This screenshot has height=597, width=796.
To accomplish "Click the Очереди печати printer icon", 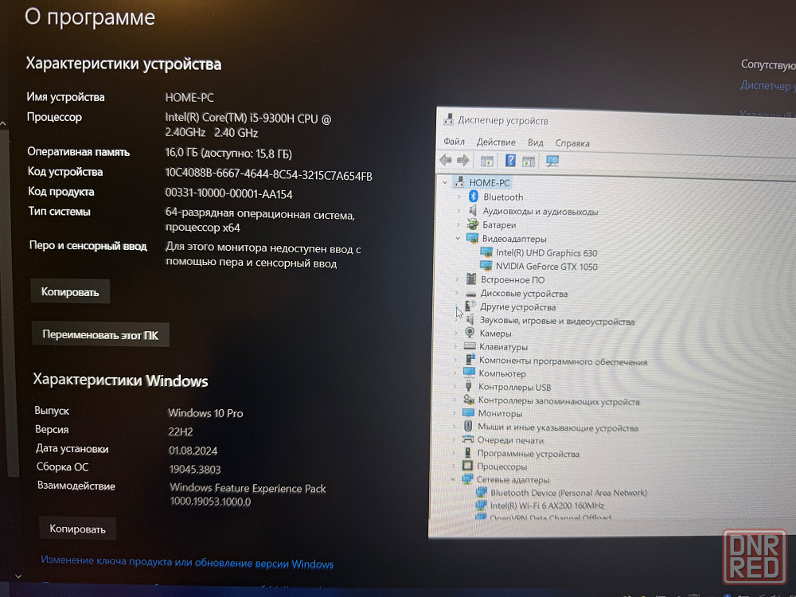I will click(x=467, y=439).
